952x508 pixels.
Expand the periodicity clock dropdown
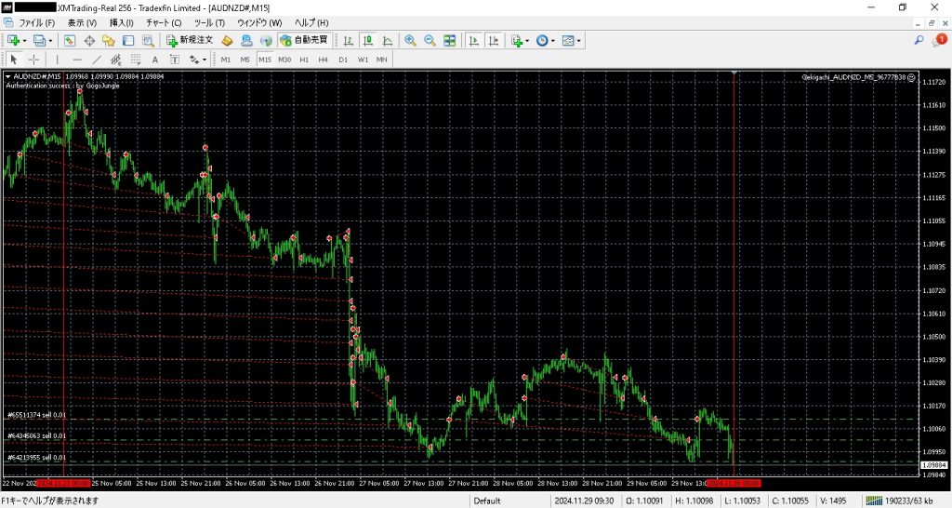coord(553,40)
